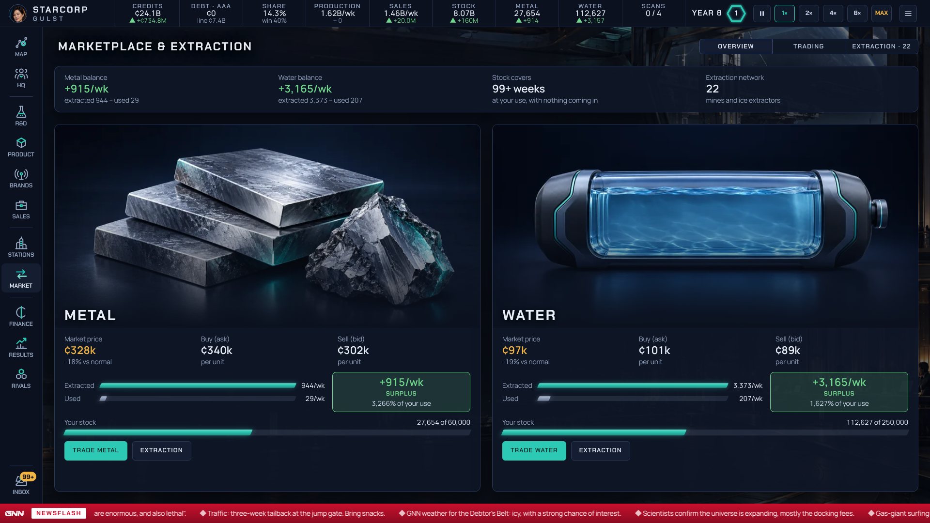
Task: Click the Sales 1.46B/wk stat
Action: click(401, 14)
